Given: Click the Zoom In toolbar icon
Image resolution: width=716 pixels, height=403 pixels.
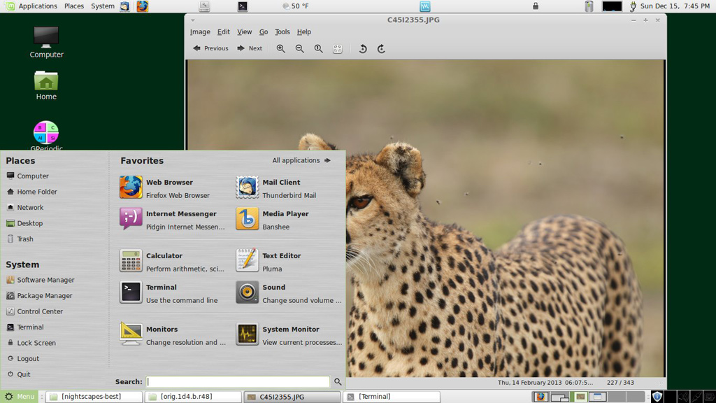Looking at the screenshot, I should pyautogui.click(x=280, y=49).
